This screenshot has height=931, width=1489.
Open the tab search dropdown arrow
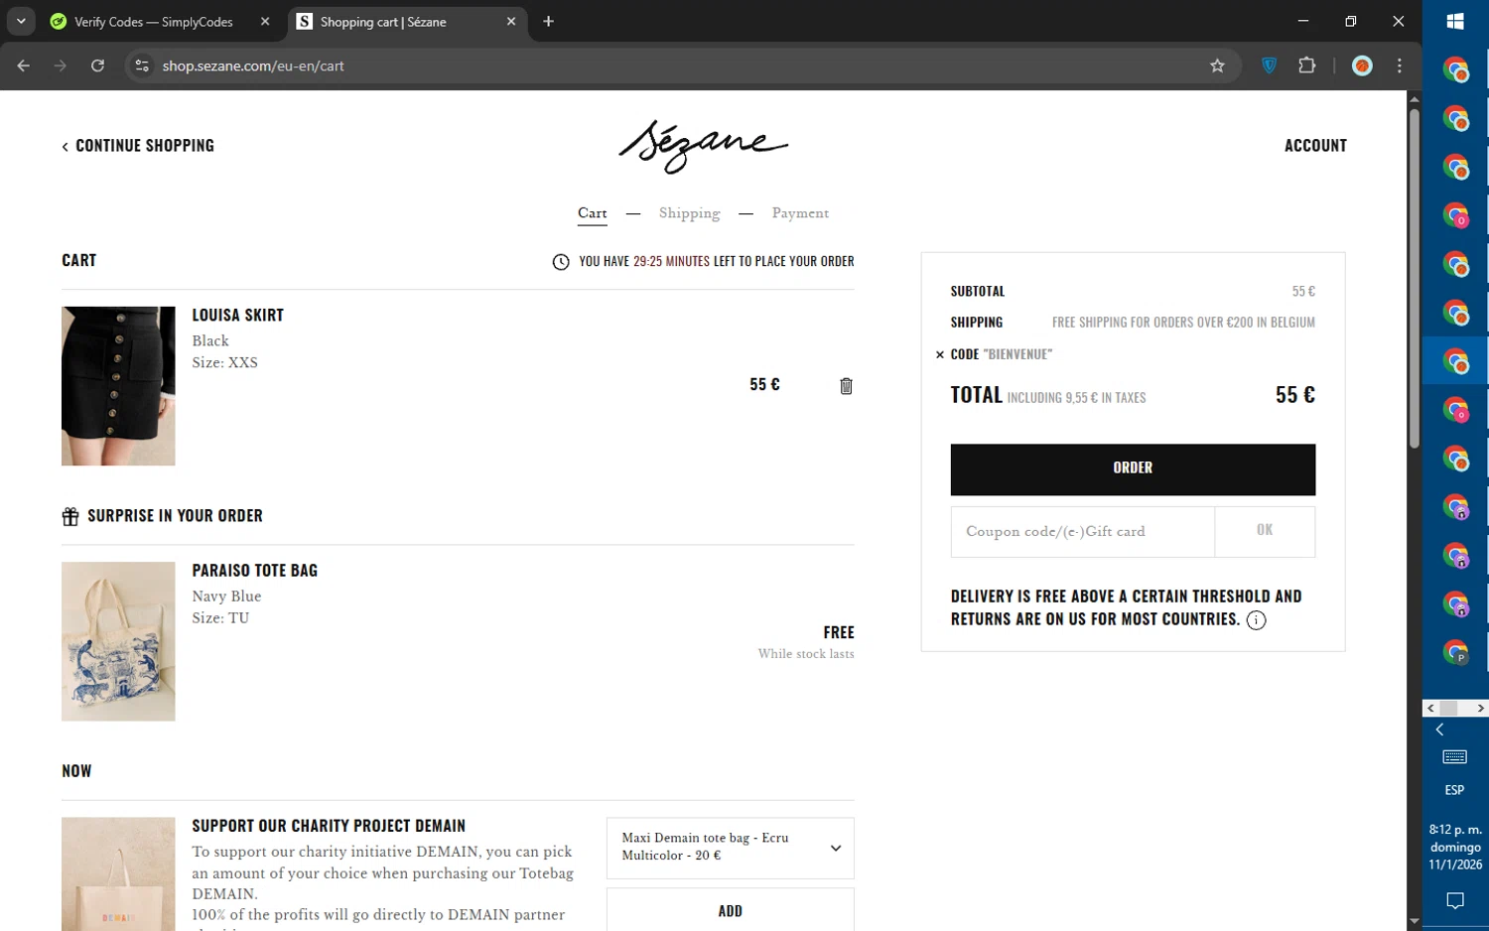click(x=20, y=21)
